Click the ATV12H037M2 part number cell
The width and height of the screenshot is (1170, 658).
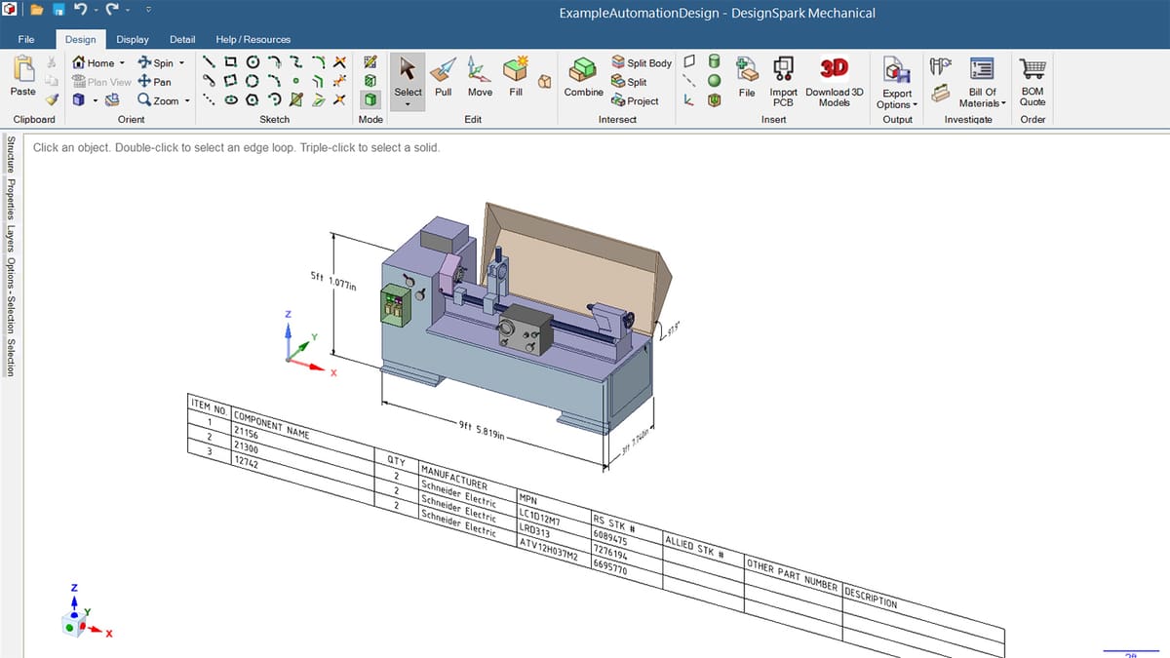pyautogui.click(x=548, y=547)
